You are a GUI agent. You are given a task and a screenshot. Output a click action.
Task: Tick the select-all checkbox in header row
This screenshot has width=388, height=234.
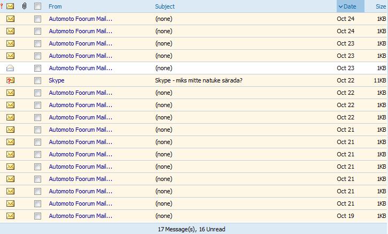click(37, 6)
